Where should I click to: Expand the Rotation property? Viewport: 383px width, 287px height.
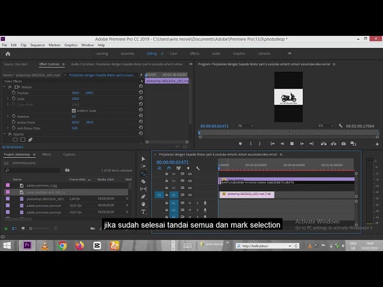click(8, 116)
